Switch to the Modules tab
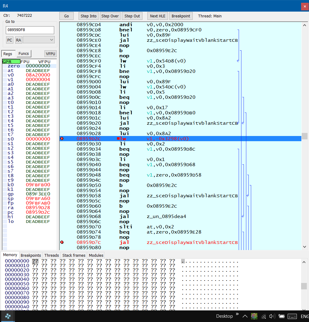Image resolution: width=309 pixels, height=322 pixels. coord(96,255)
